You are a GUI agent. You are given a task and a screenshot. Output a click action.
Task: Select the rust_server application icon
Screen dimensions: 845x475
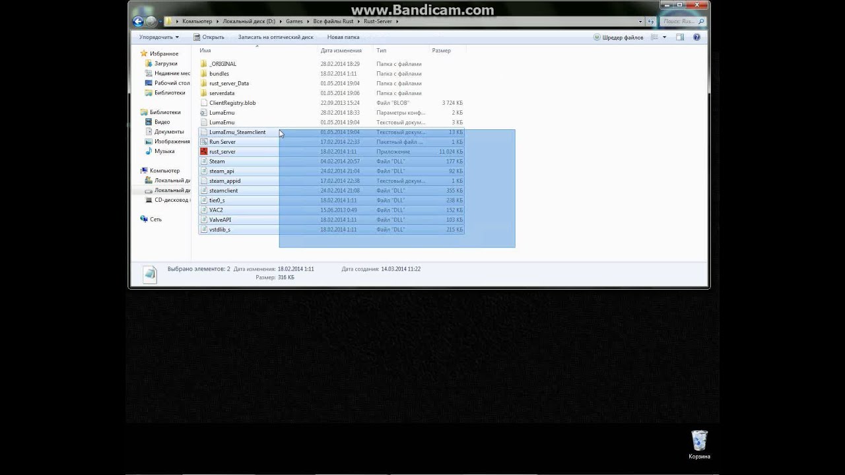click(x=204, y=152)
